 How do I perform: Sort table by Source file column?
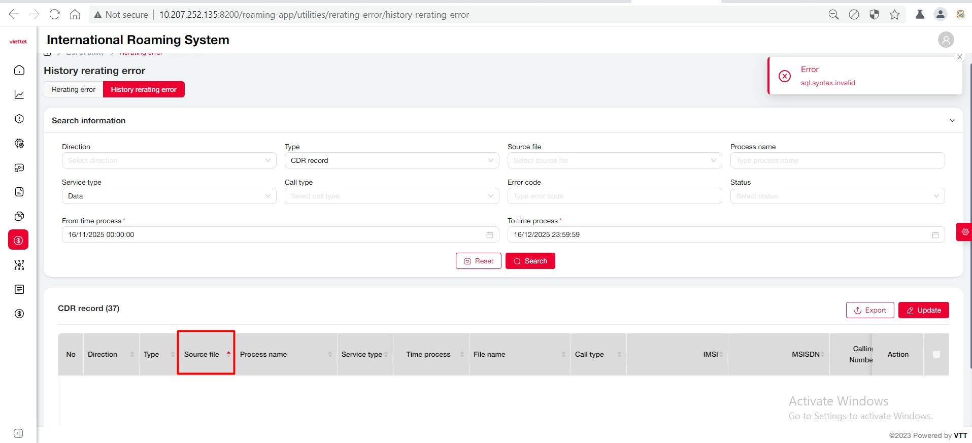pos(228,354)
